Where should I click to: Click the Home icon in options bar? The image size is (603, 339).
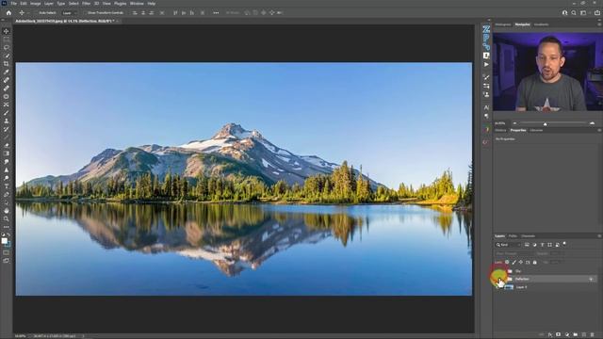pyautogui.click(x=8, y=12)
